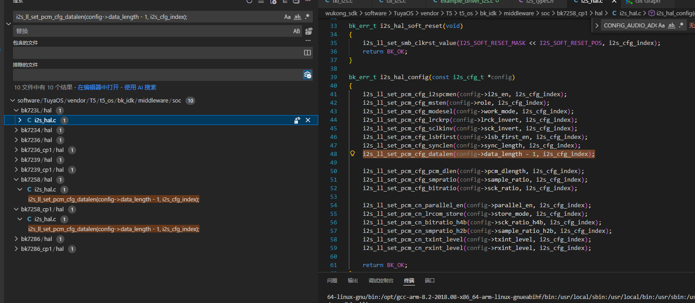Click the 使用 AI 搜索 link
Screen dimensions: 695x303
click(x=140, y=87)
